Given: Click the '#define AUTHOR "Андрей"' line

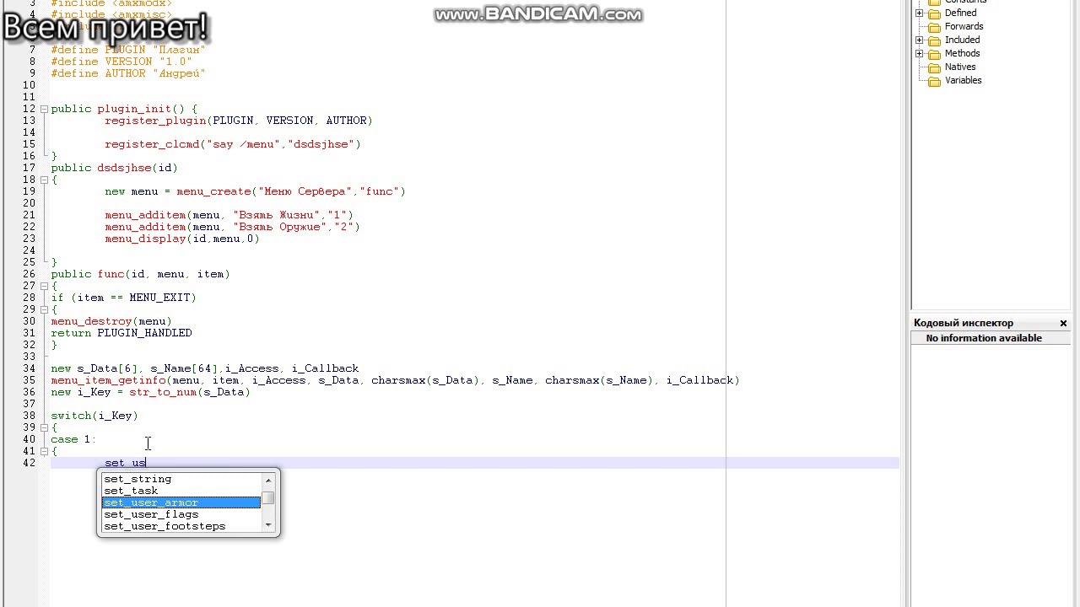Looking at the screenshot, I should pyautogui.click(x=128, y=73).
